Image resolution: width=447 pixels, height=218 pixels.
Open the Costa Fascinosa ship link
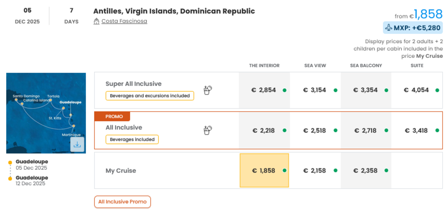coord(124,21)
